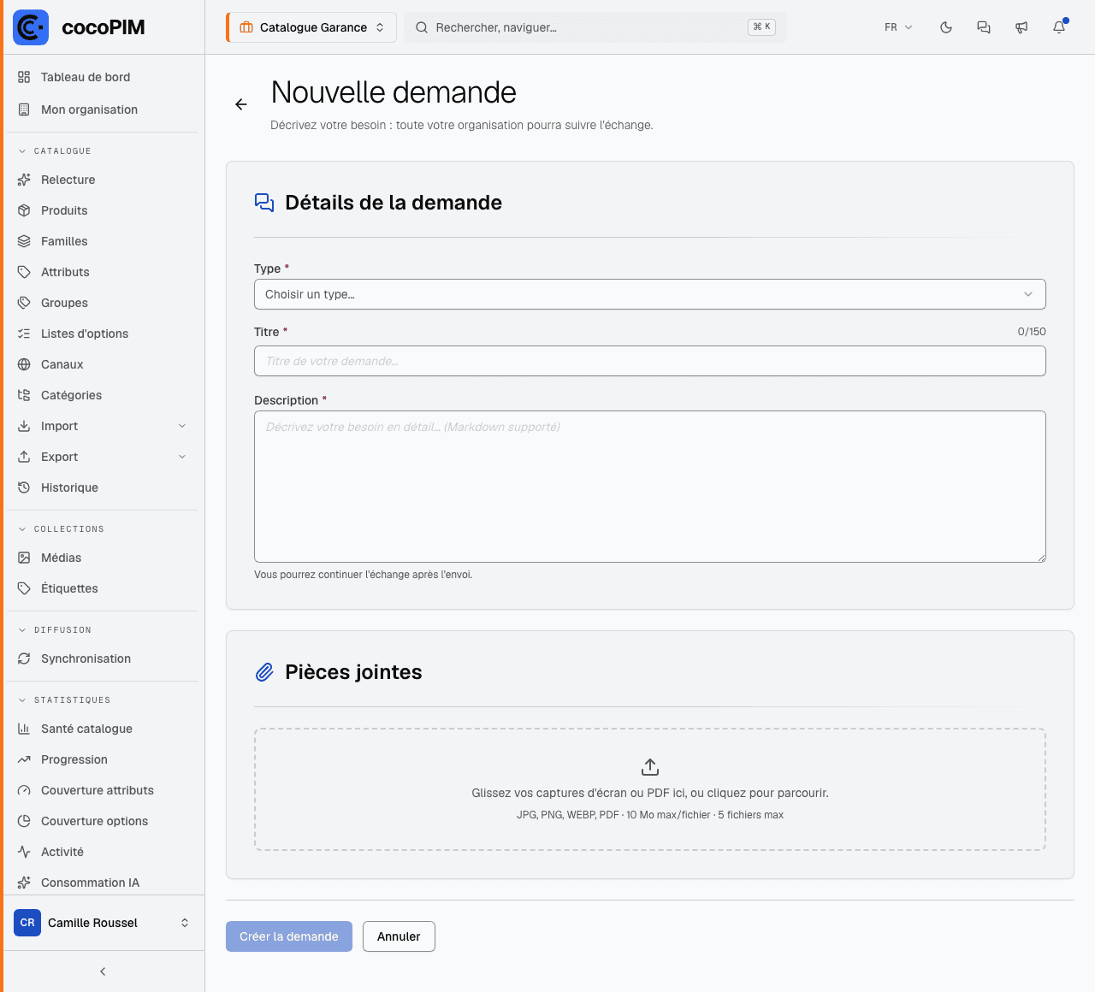Open the FR language dropdown

coord(898,27)
